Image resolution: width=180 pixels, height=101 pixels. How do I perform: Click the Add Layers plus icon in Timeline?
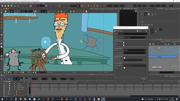click(24, 82)
